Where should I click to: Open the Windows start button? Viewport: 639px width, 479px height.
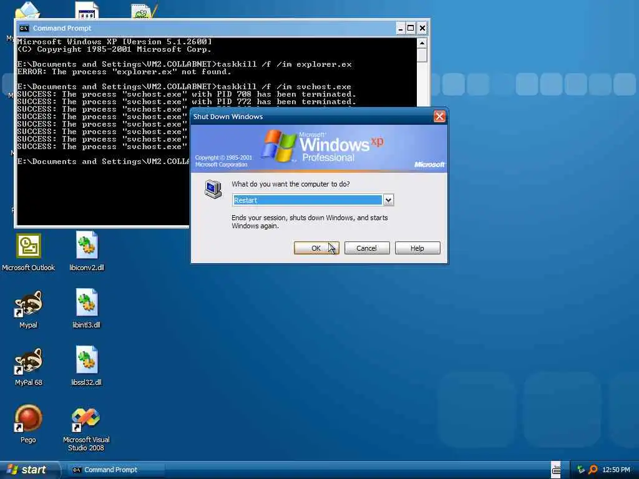click(29, 470)
